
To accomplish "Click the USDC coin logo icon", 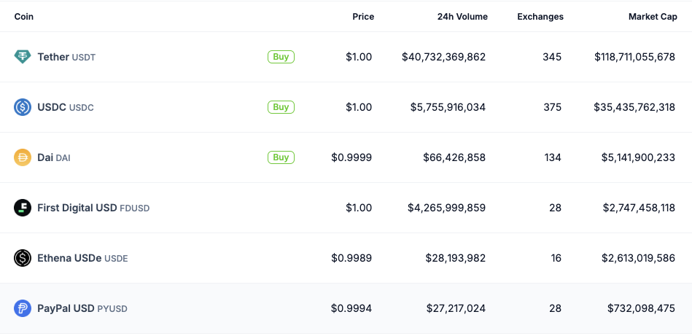I will tap(23, 107).
